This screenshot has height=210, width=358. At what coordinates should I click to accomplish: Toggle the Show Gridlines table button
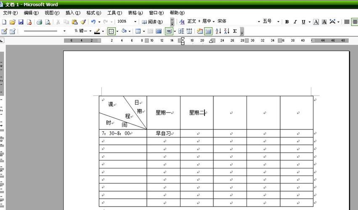pos(208,31)
